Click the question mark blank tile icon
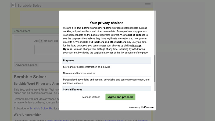Viewport: 215px width, 121px height. [41, 41]
